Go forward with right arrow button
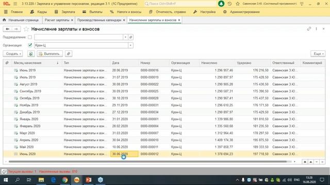This screenshot has width=330, height=185. coord(16,29)
